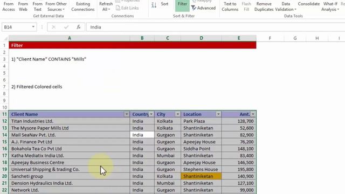Click the "Client Name" CONTAINS "Mills" cell
Image resolution: width=345 pixels, height=194 pixels.
[49, 59]
